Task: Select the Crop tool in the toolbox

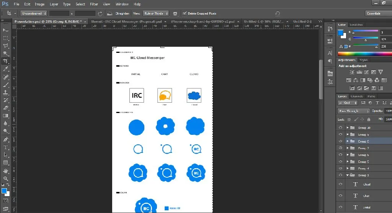Action: pyautogui.click(x=5, y=61)
